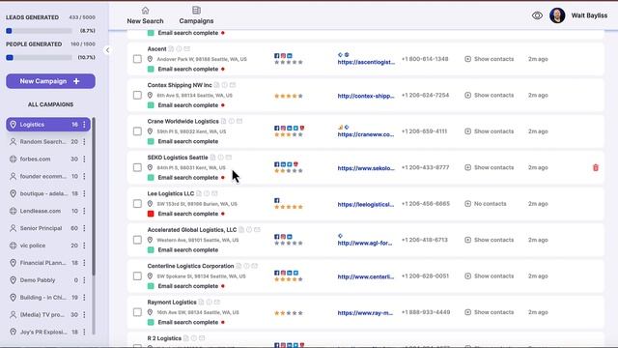618x348 pixels.
Task: Open the Campaigns tab
Action: [x=196, y=15]
